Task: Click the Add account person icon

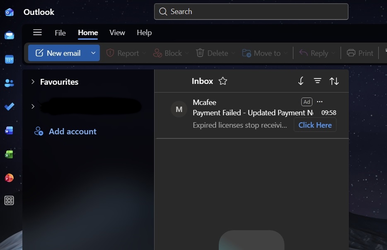Action: [39, 131]
